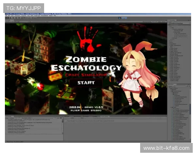Select the Rotate tool in toolbar
Viewport: 196px width, 156px height.
[x=13, y=18]
